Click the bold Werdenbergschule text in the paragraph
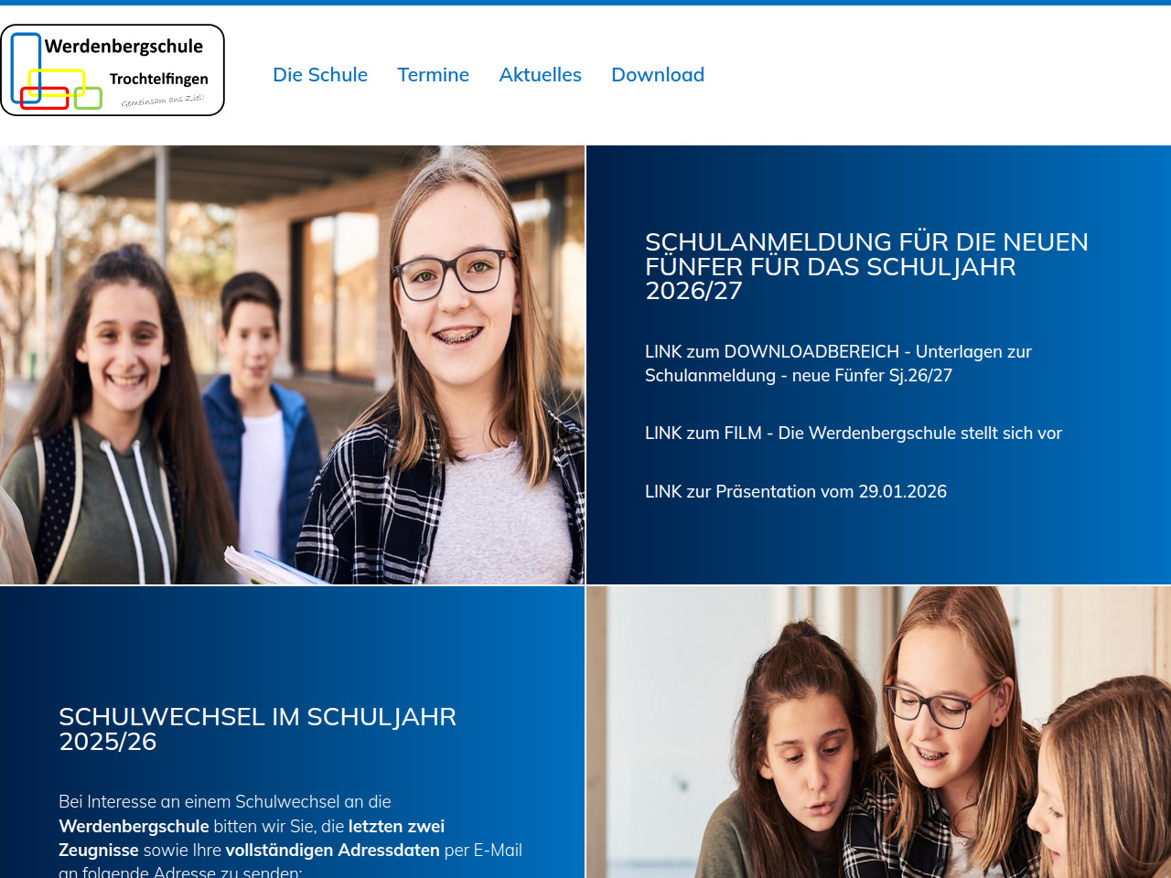Screen dimensions: 1171x878 (134, 826)
